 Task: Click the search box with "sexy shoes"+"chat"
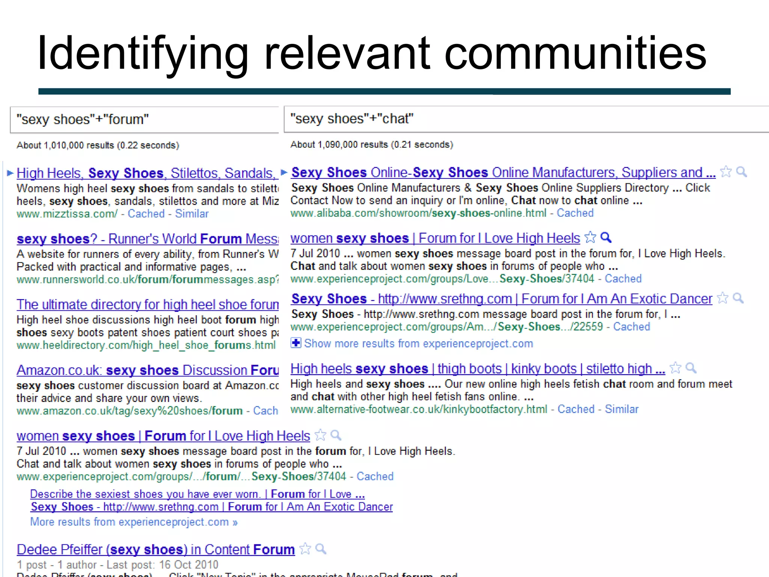[526, 119]
